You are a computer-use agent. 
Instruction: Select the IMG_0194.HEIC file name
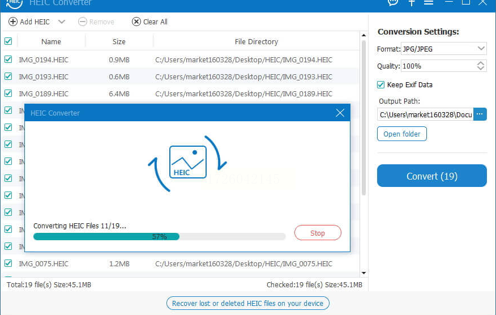[44, 60]
